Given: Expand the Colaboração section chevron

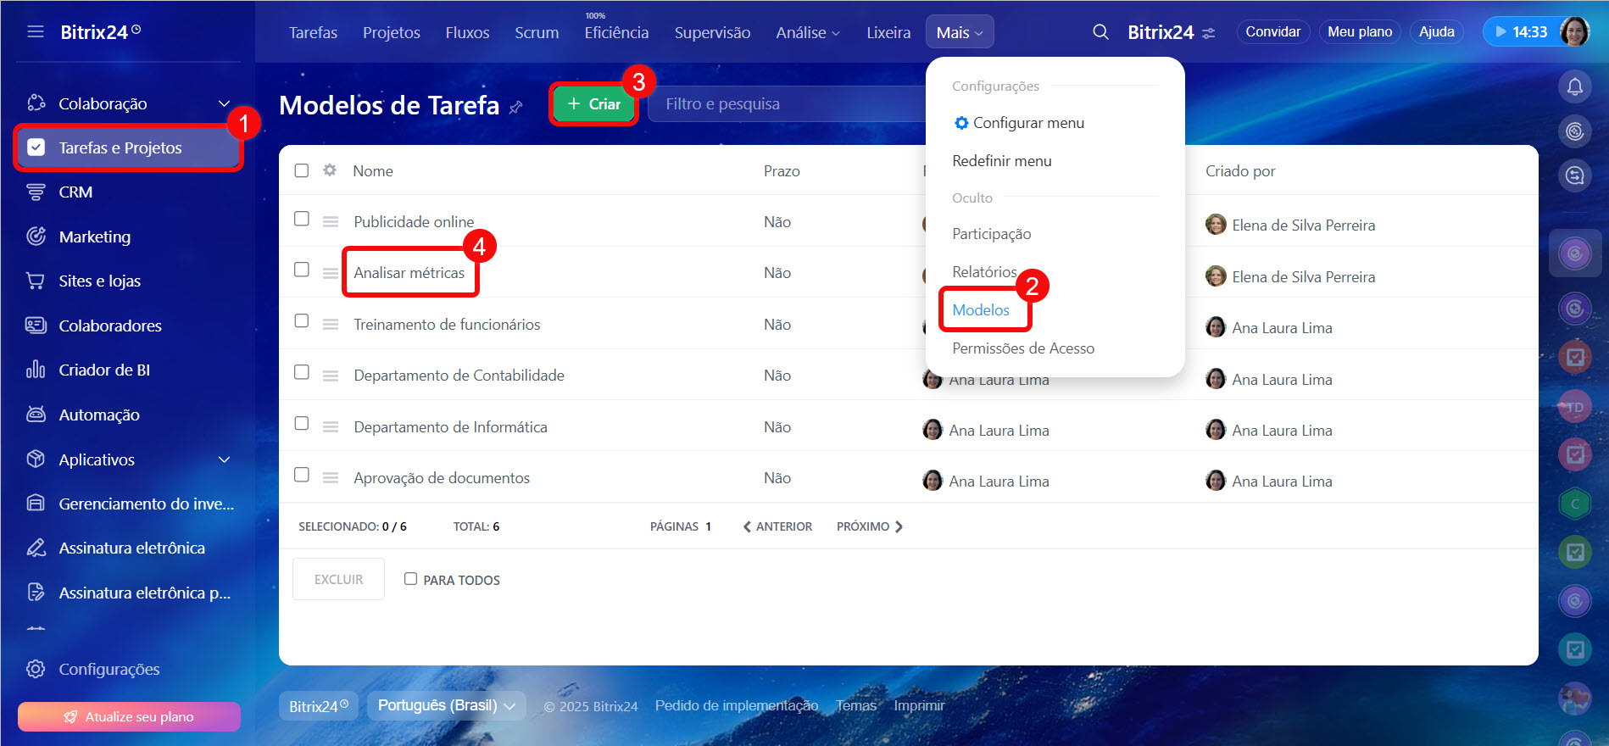Looking at the screenshot, I should click(x=224, y=103).
